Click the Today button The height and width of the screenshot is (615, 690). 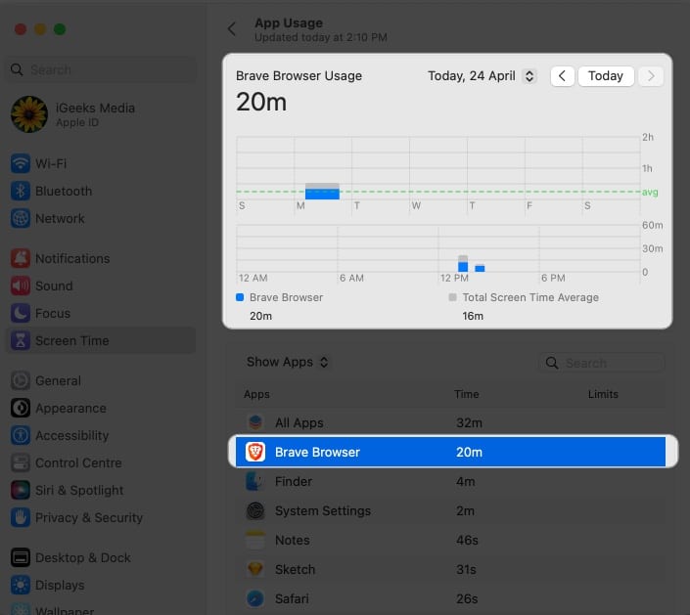(606, 76)
